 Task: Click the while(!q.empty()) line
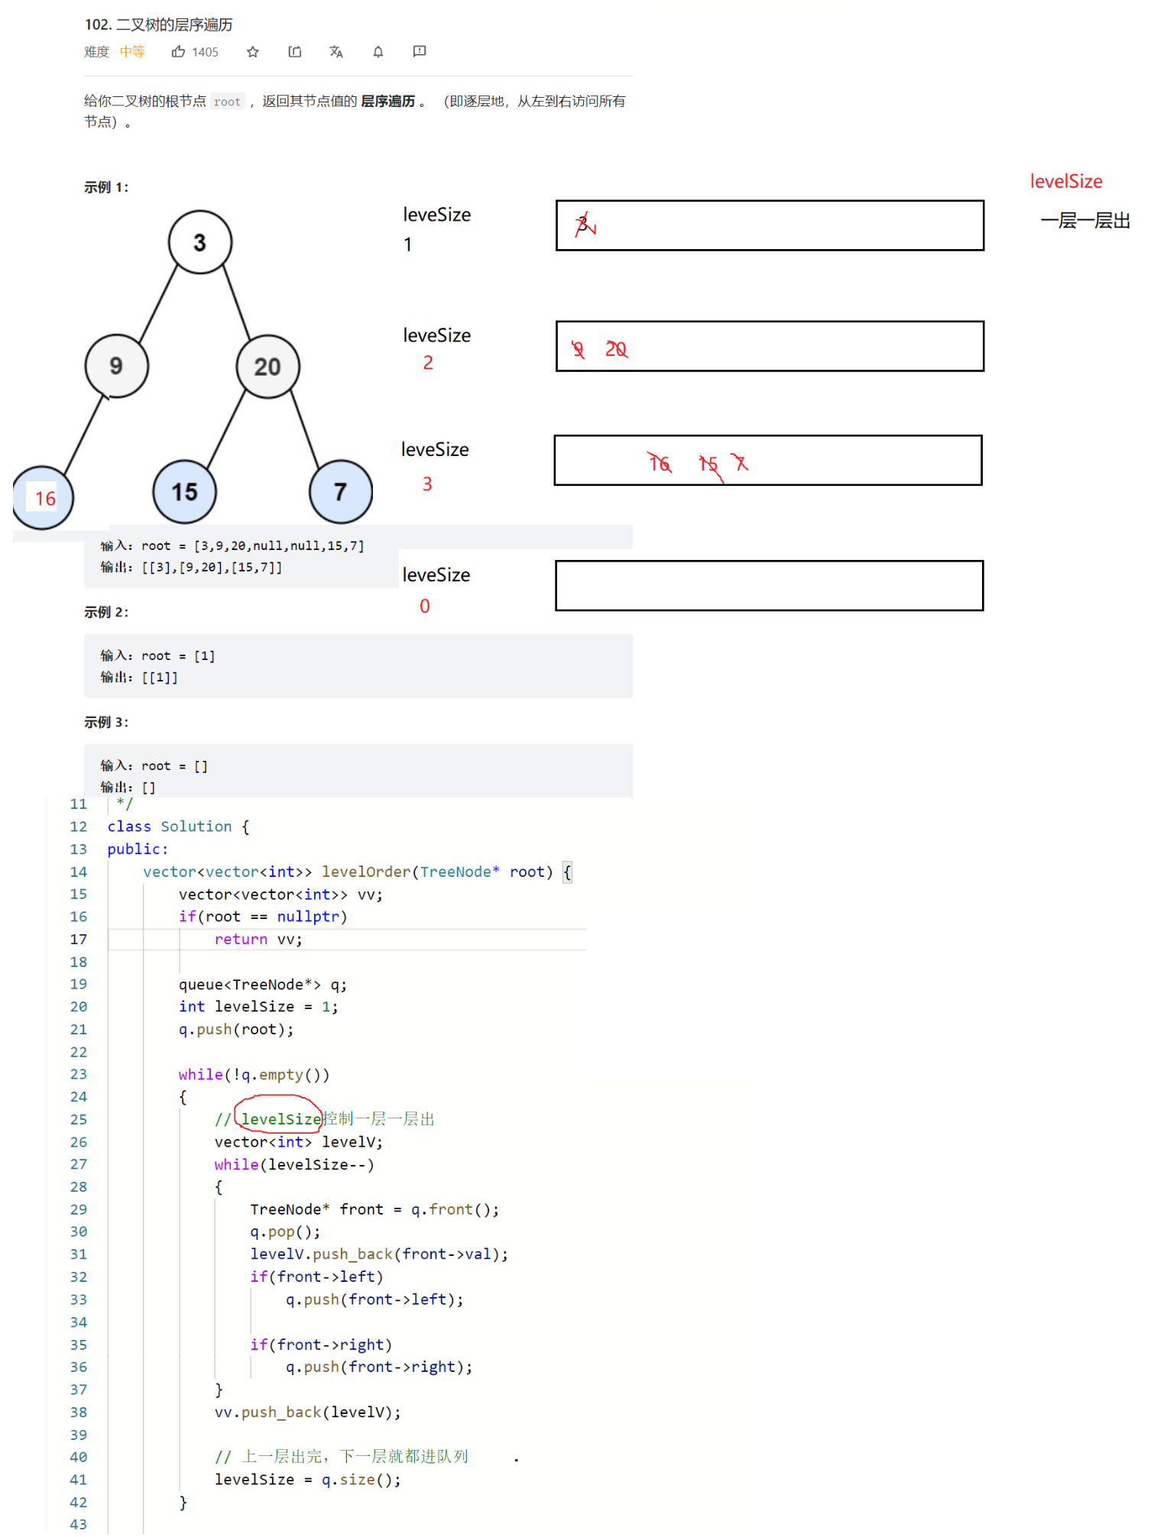254,1074
